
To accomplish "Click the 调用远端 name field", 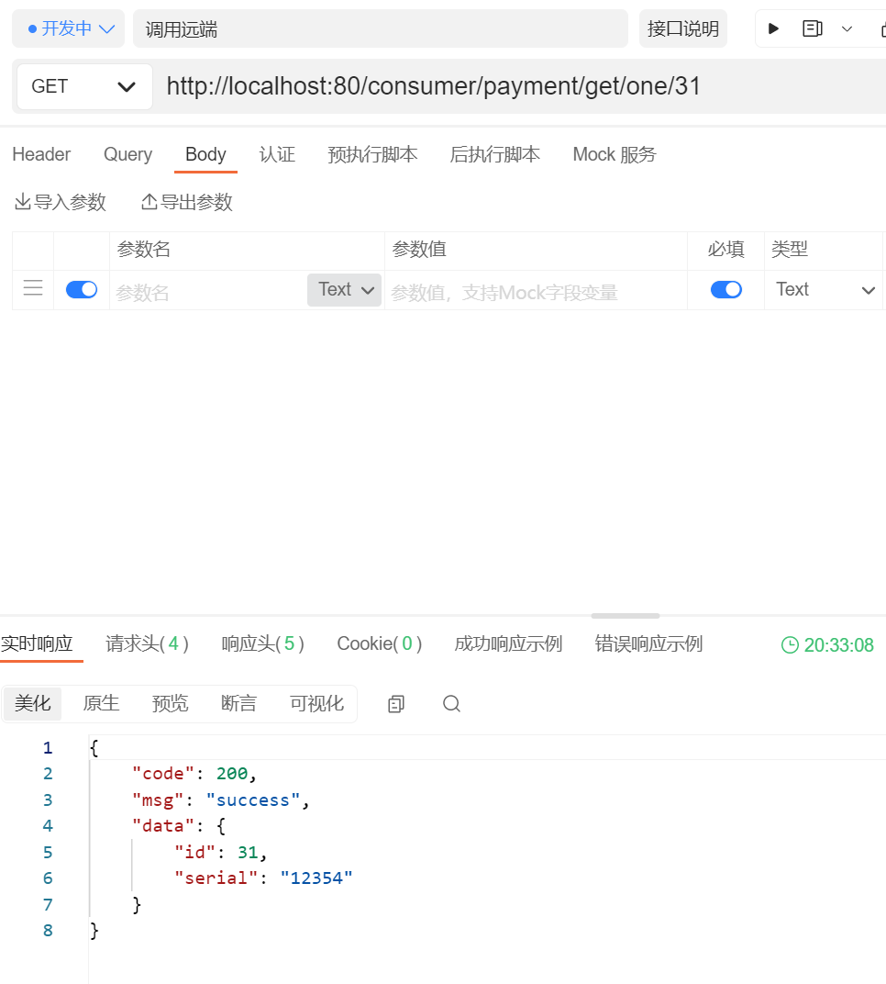I will click(380, 28).
